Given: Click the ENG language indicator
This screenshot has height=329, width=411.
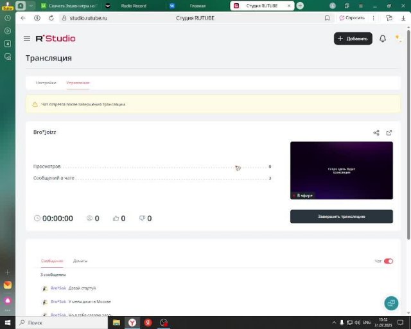Looking at the screenshot, I should [x=367, y=323].
